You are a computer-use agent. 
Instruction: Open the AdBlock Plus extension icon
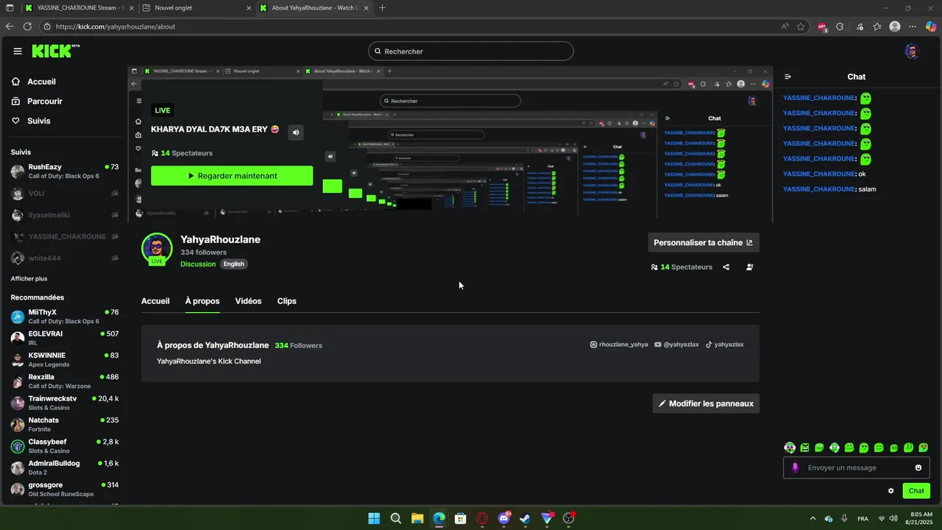click(822, 26)
